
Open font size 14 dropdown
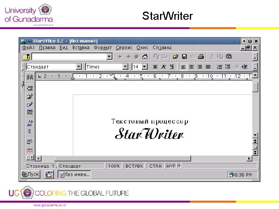pyautogui.click(x=145, y=67)
